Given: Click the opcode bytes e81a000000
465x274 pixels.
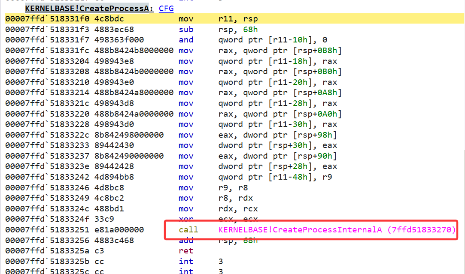Looking at the screenshot, I should [119, 229].
